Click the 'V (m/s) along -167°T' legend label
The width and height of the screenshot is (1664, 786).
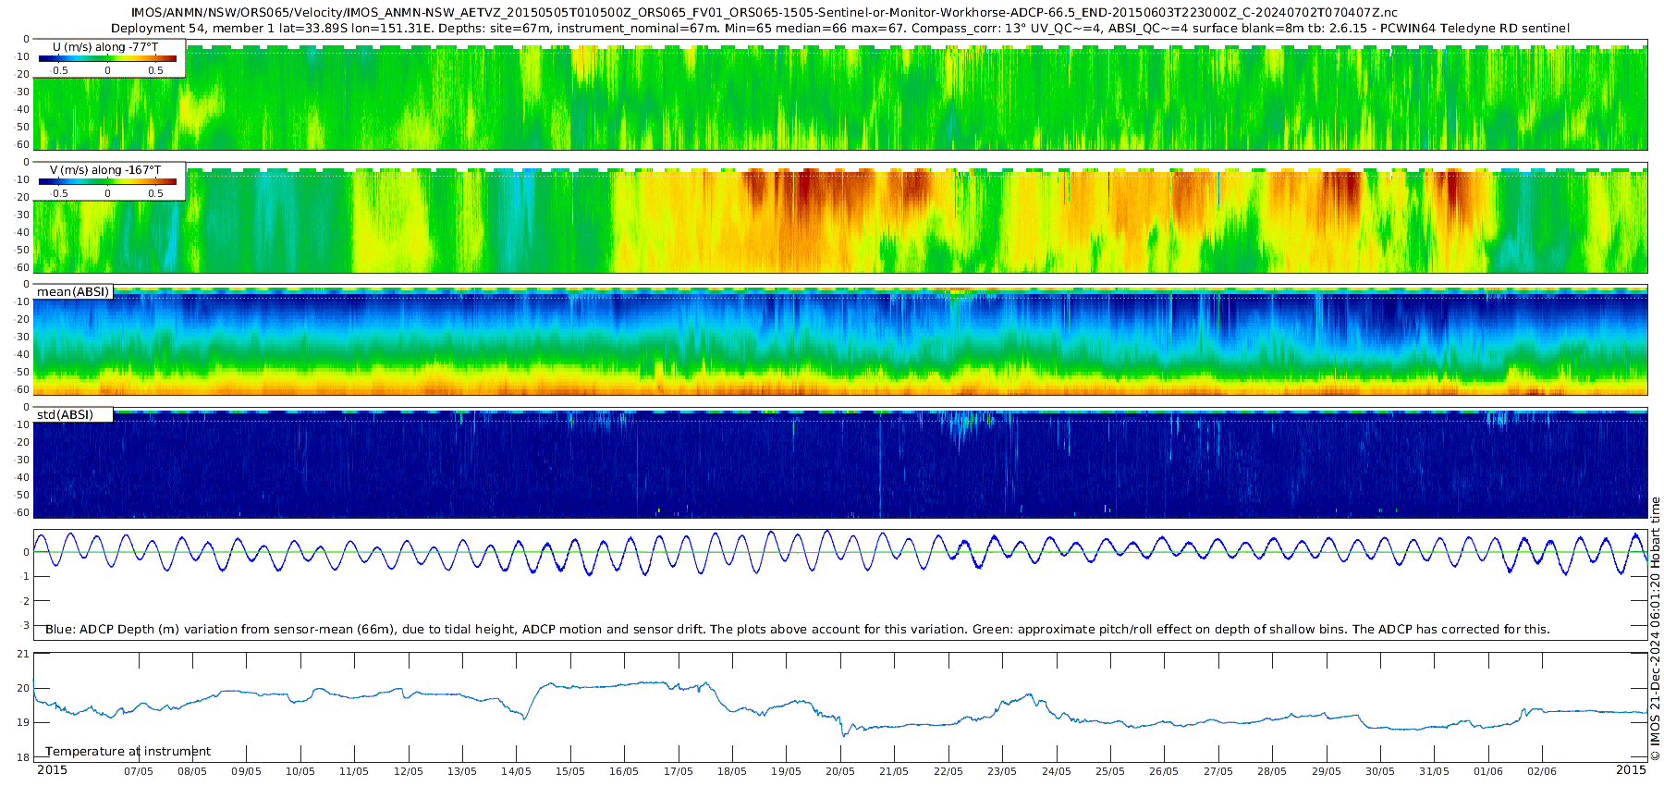(x=105, y=170)
